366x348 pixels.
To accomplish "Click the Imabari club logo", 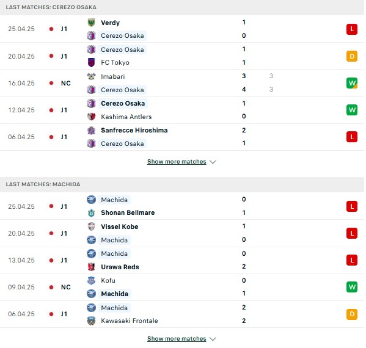I will (x=91, y=76).
